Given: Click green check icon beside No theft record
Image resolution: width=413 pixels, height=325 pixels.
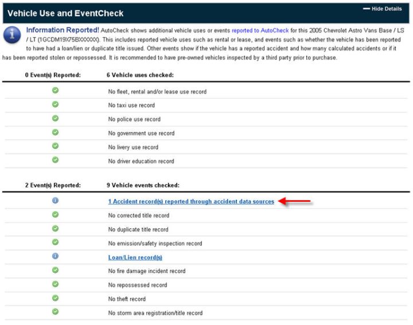Looking at the screenshot, I should [55, 298].
